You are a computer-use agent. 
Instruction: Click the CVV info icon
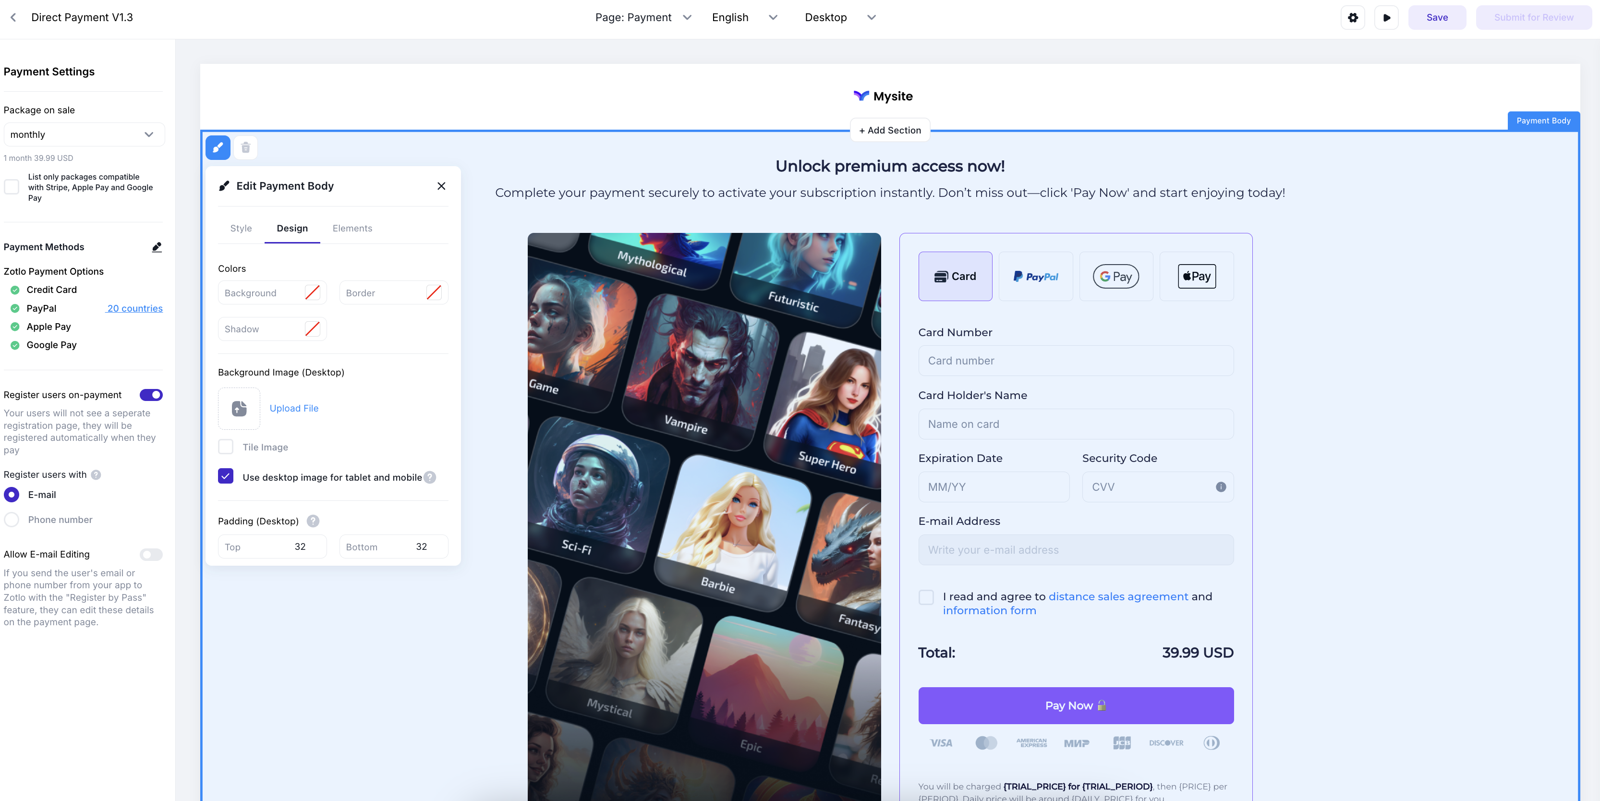1221,487
